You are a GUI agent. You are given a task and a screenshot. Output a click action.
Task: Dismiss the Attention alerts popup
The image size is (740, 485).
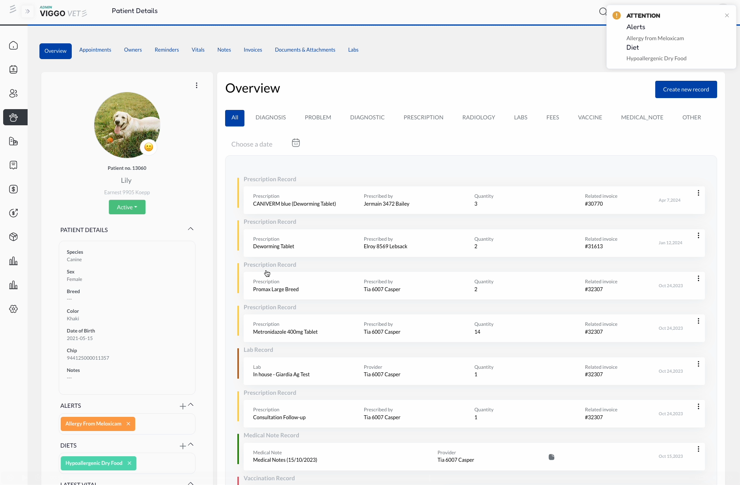[727, 16]
